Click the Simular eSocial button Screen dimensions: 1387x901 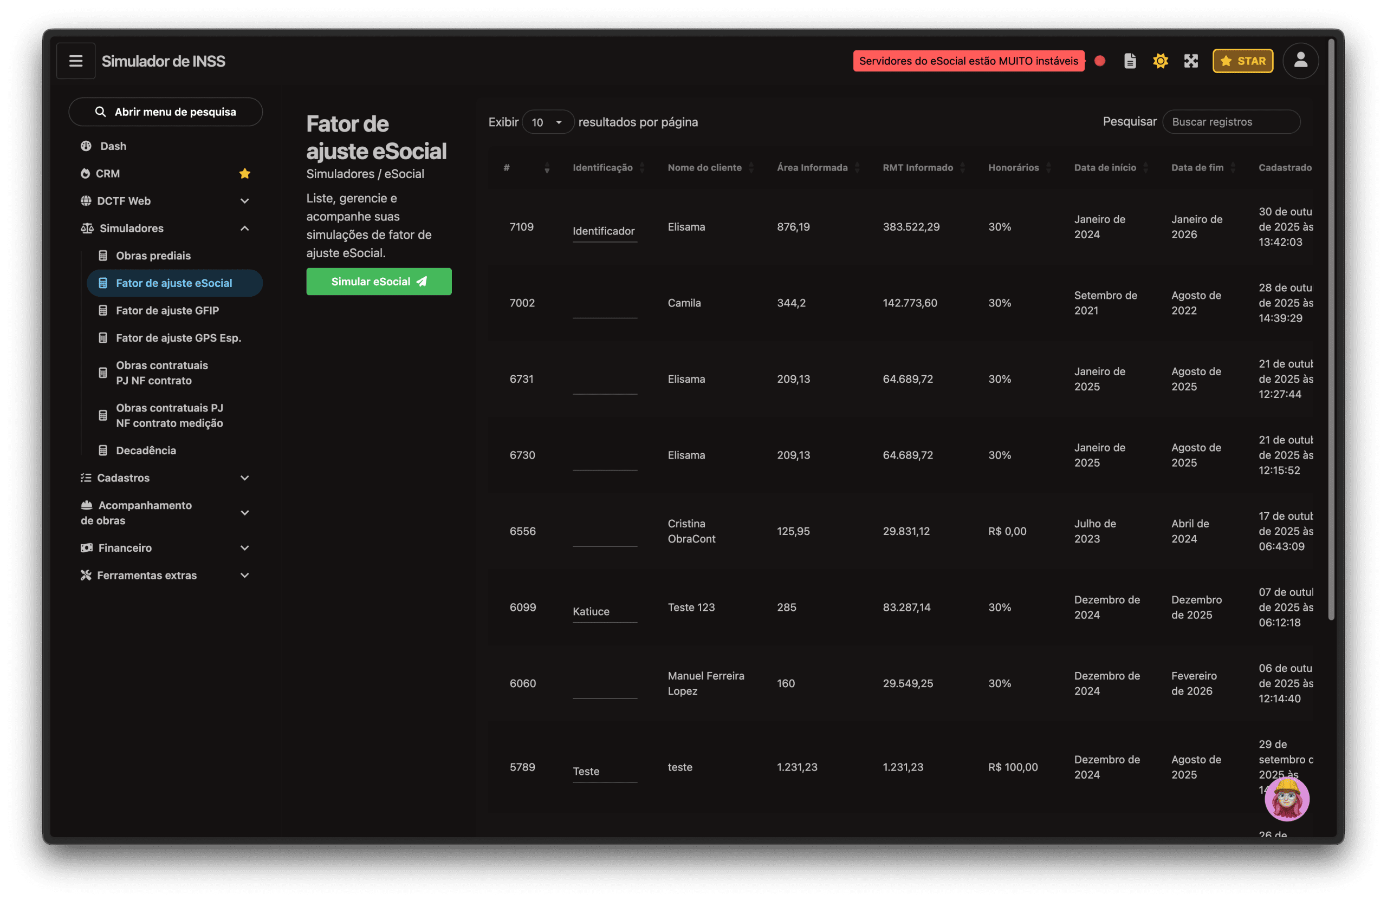(379, 282)
